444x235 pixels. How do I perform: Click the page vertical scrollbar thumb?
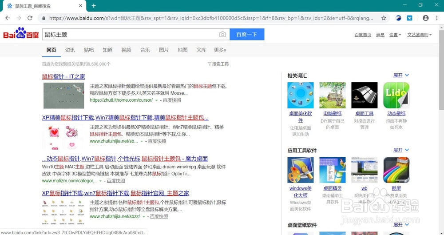(x=441, y=69)
